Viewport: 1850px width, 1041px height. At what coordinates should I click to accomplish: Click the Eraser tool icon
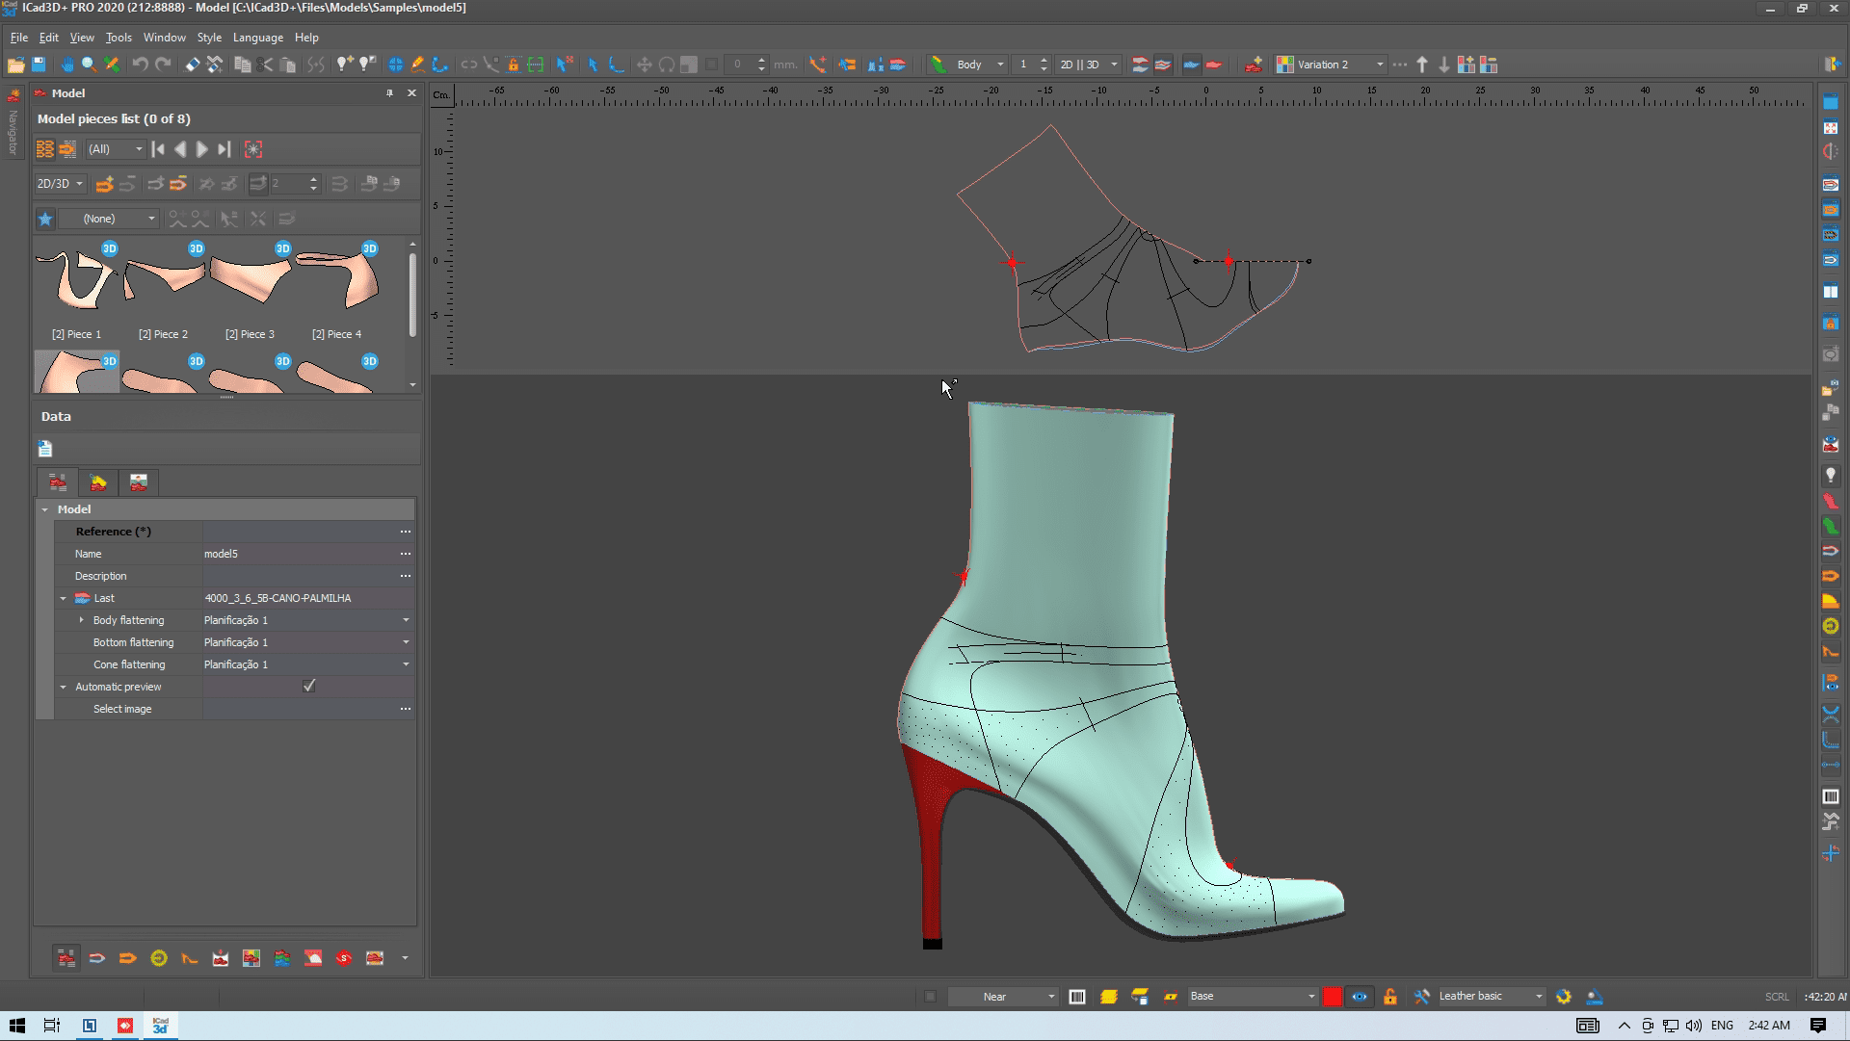pos(193,65)
